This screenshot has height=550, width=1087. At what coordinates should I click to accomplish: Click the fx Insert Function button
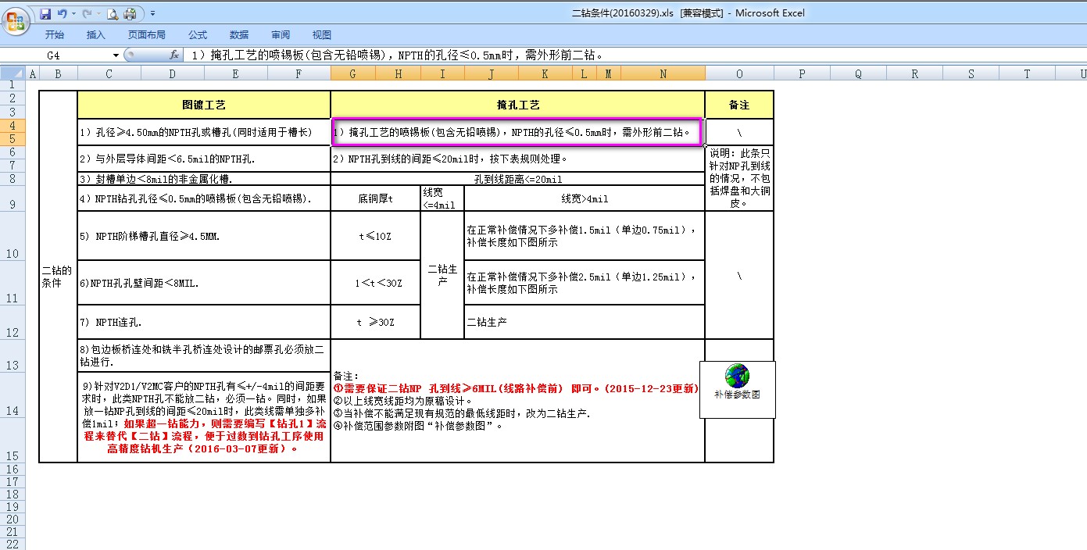174,55
